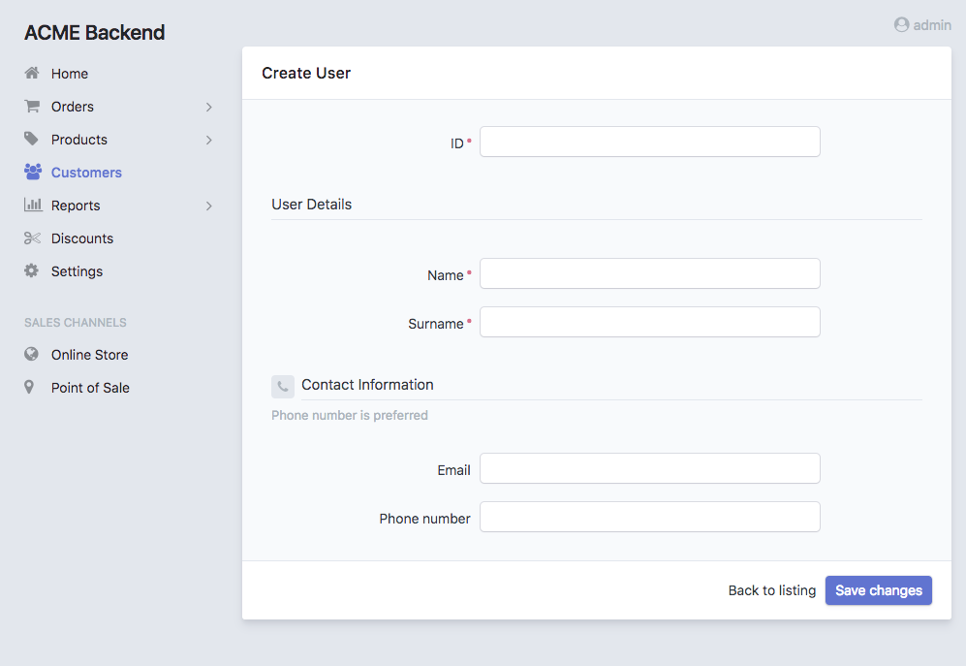Click the Point of Sale pin icon
Viewport: 966px width, 666px height.
tap(29, 388)
